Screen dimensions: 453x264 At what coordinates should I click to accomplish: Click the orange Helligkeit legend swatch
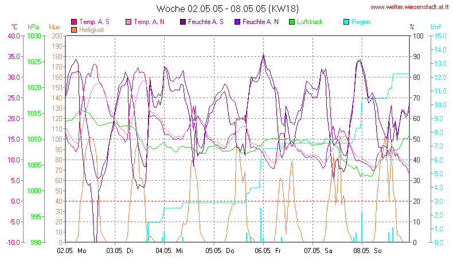point(74,30)
